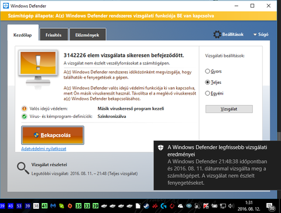The width and height of the screenshot is (281, 213).
Task: Select the Egyéni scan option
Action: tap(214, 93)
